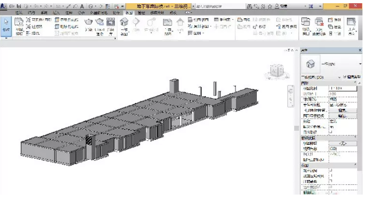Click Show Hidden Lines ribbon button
Image resolution: width=370 pixels, height=201 pixels.
click(66, 20)
